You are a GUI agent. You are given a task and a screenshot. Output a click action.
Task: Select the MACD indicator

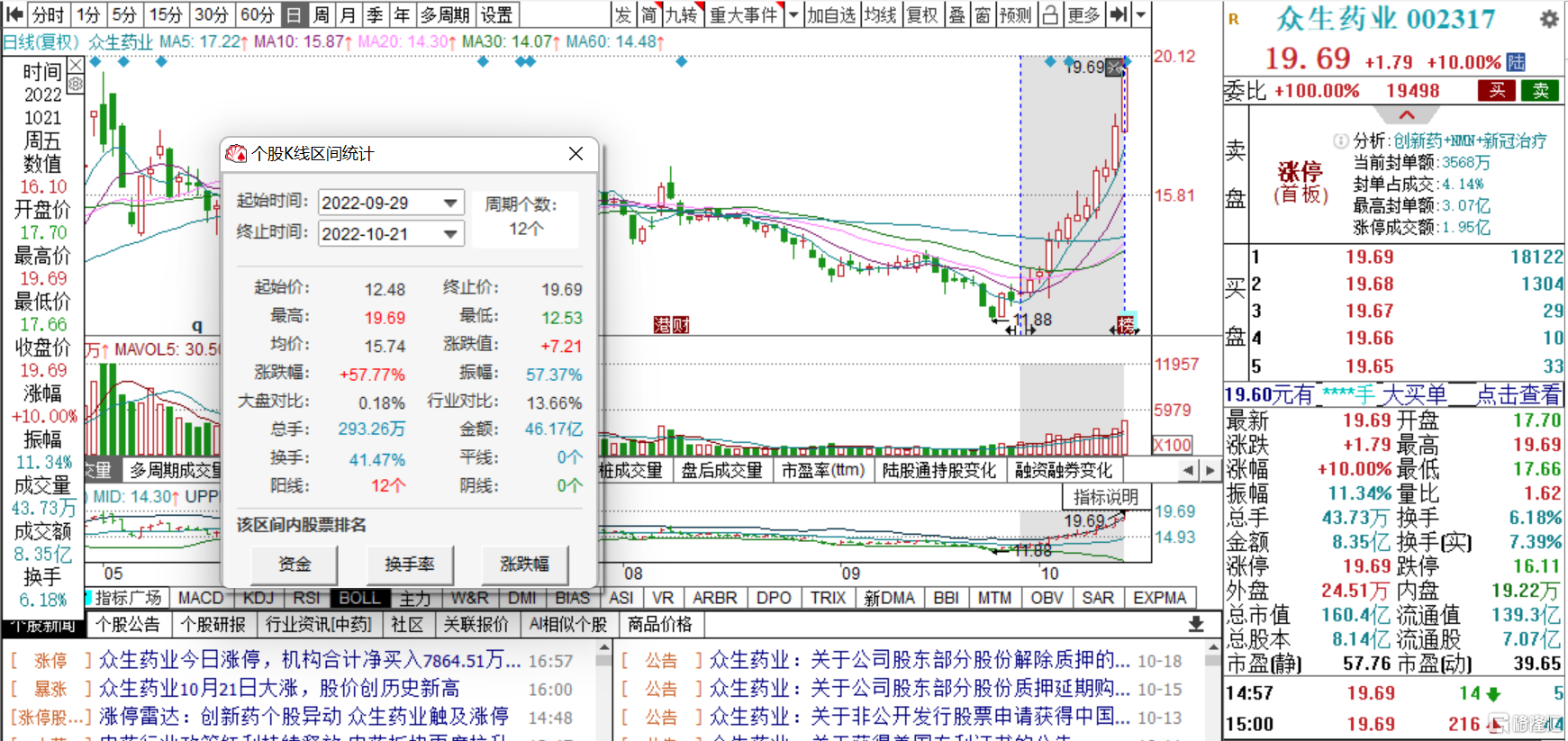[x=201, y=598]
